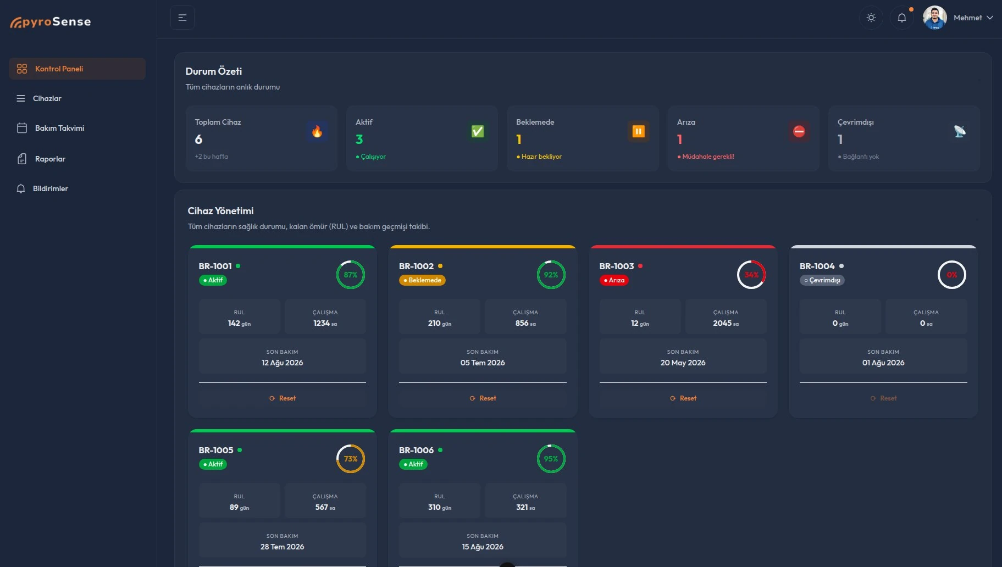The height and width of the screenshot is (567, 1002).
Task: Click the fire icon on Toplam Cihaz card
Action: click(x=317, y=131)
